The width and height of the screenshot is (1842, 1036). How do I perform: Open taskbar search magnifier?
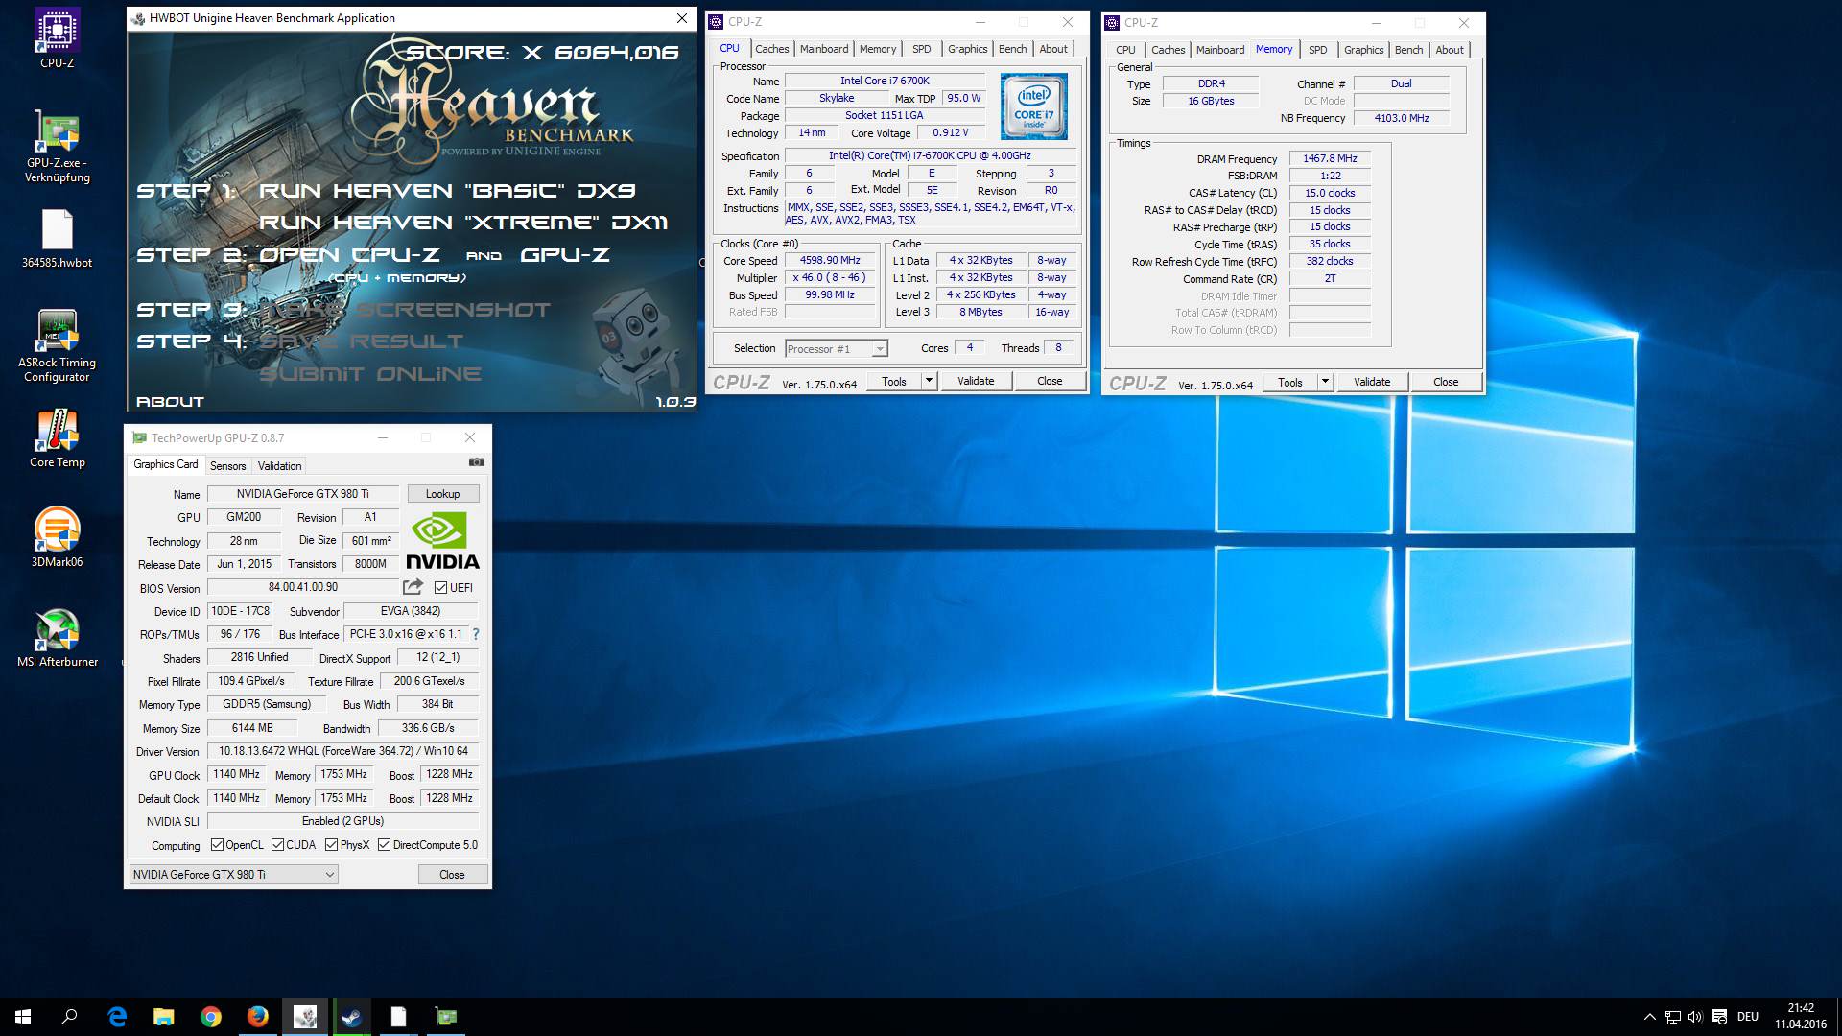[x=69, y=1017]
